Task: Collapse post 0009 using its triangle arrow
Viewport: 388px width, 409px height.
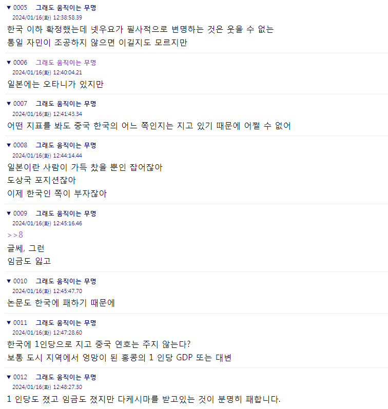Action: (9, 213)
